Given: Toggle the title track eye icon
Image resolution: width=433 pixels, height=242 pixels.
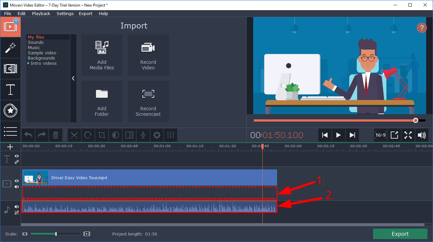Looking at the screenshot, I should point(16,156).
